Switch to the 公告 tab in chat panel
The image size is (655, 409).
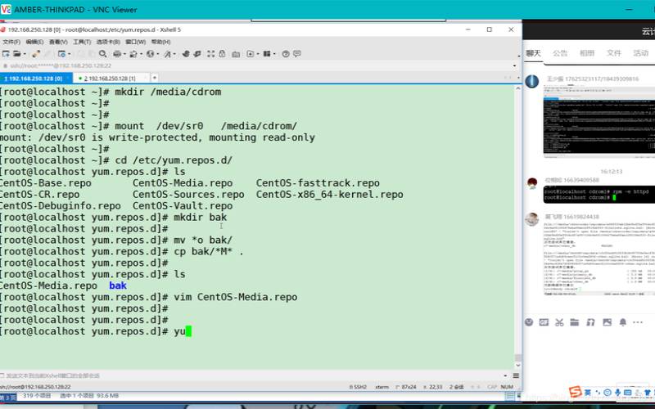(x=560, y=53)
